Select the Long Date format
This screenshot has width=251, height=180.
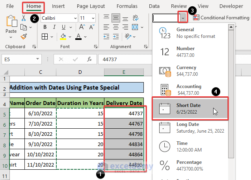190,127
